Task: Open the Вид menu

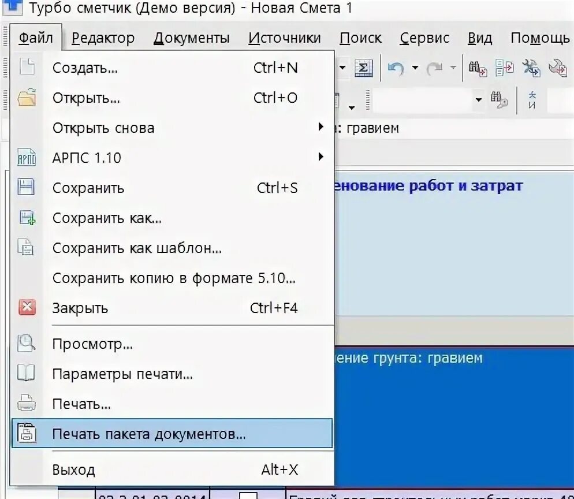Action: click(479, 38)
